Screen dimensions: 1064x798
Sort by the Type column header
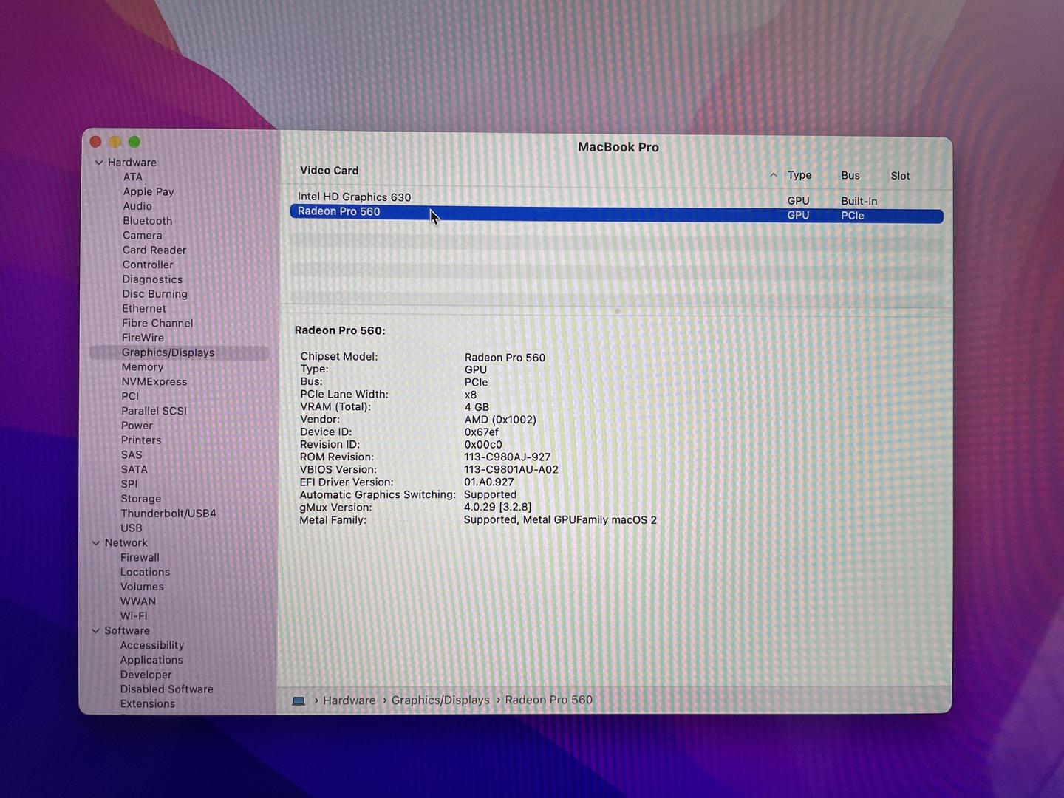pyautogui.click(x=799, y=175)
